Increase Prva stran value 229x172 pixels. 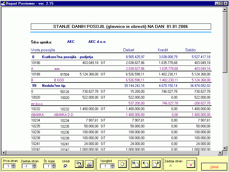point(13,165)
